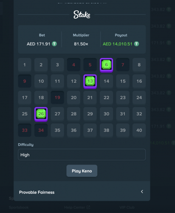
Task: Toggle keno tile number 40
Action: point(139,130)
